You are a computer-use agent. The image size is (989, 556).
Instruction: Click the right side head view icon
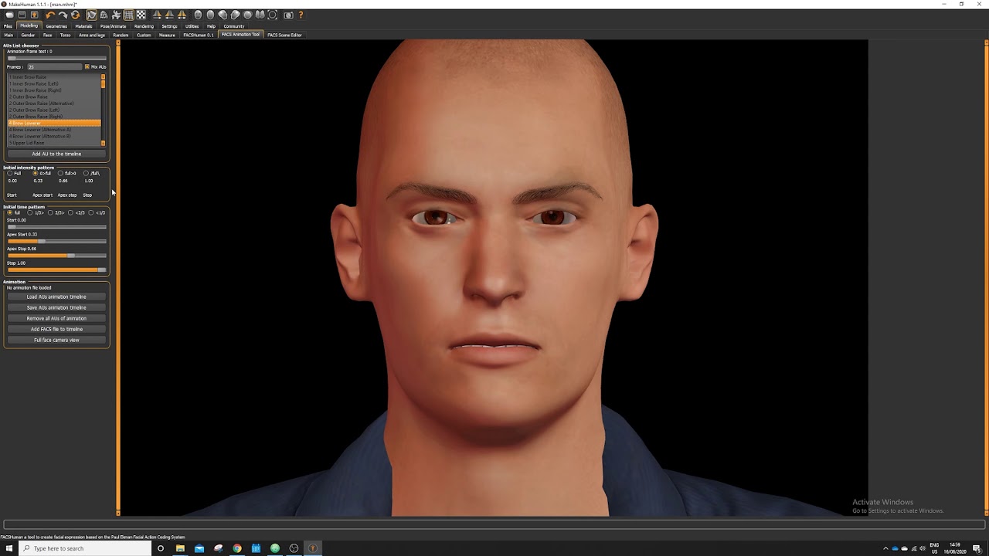(x=235, y=15)
